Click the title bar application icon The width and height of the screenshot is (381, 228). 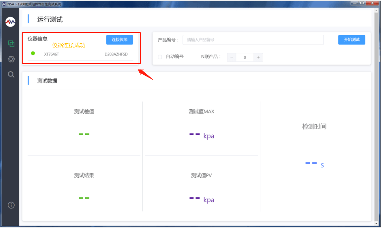(4, 4)
